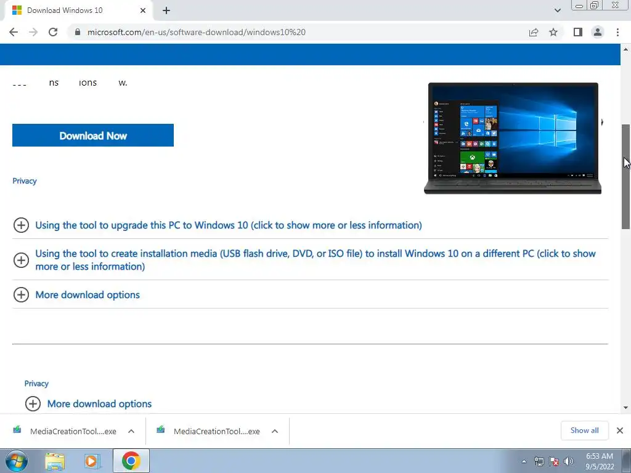
Task: Expand the first More download options section
Action: click(x=88, y=295)
